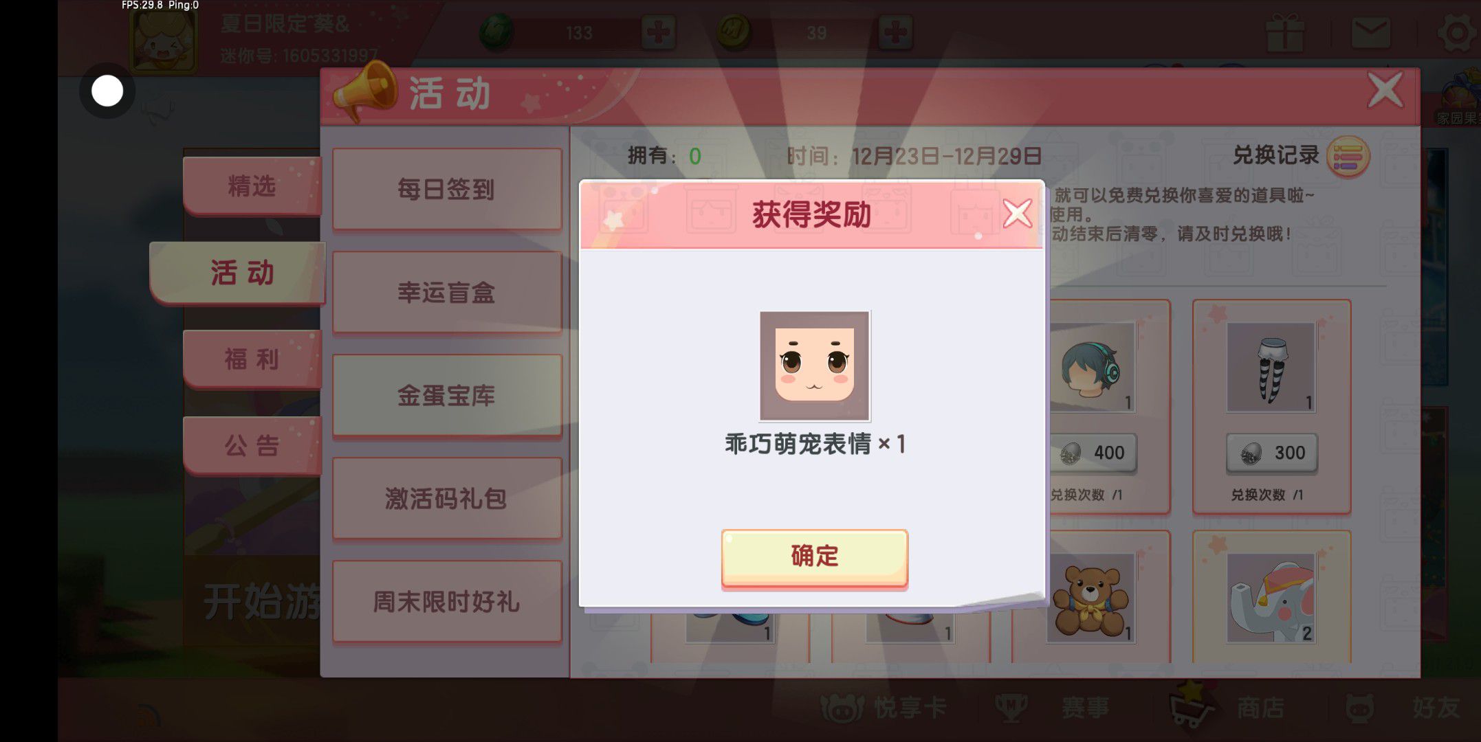Open the settings gear icon

[1456, 32]
